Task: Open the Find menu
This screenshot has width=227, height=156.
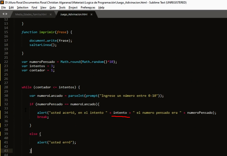Action: tap(34, 8)
